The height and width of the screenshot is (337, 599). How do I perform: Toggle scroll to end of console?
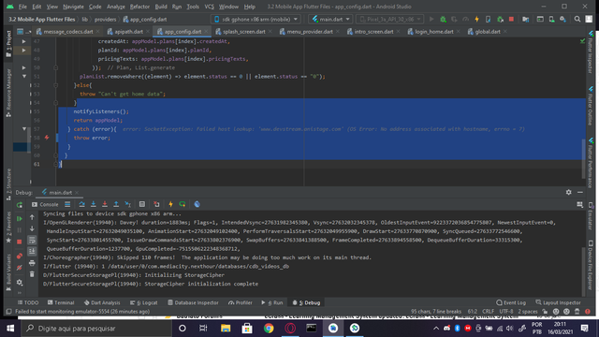tap(32, 251)
